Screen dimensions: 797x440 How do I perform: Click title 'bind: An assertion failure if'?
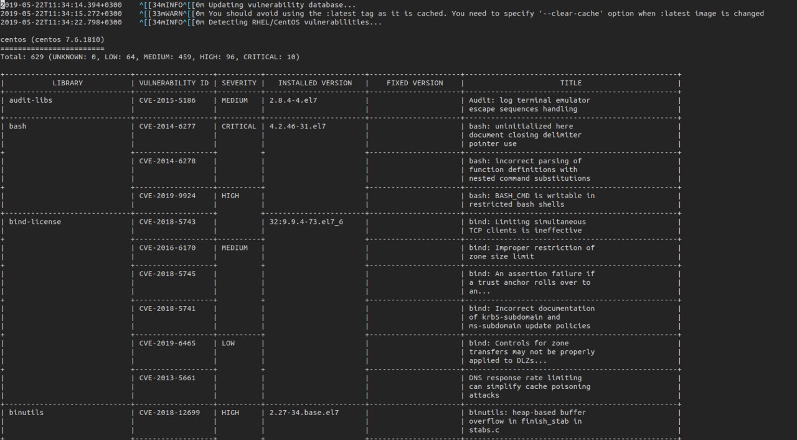click(532, 274)
